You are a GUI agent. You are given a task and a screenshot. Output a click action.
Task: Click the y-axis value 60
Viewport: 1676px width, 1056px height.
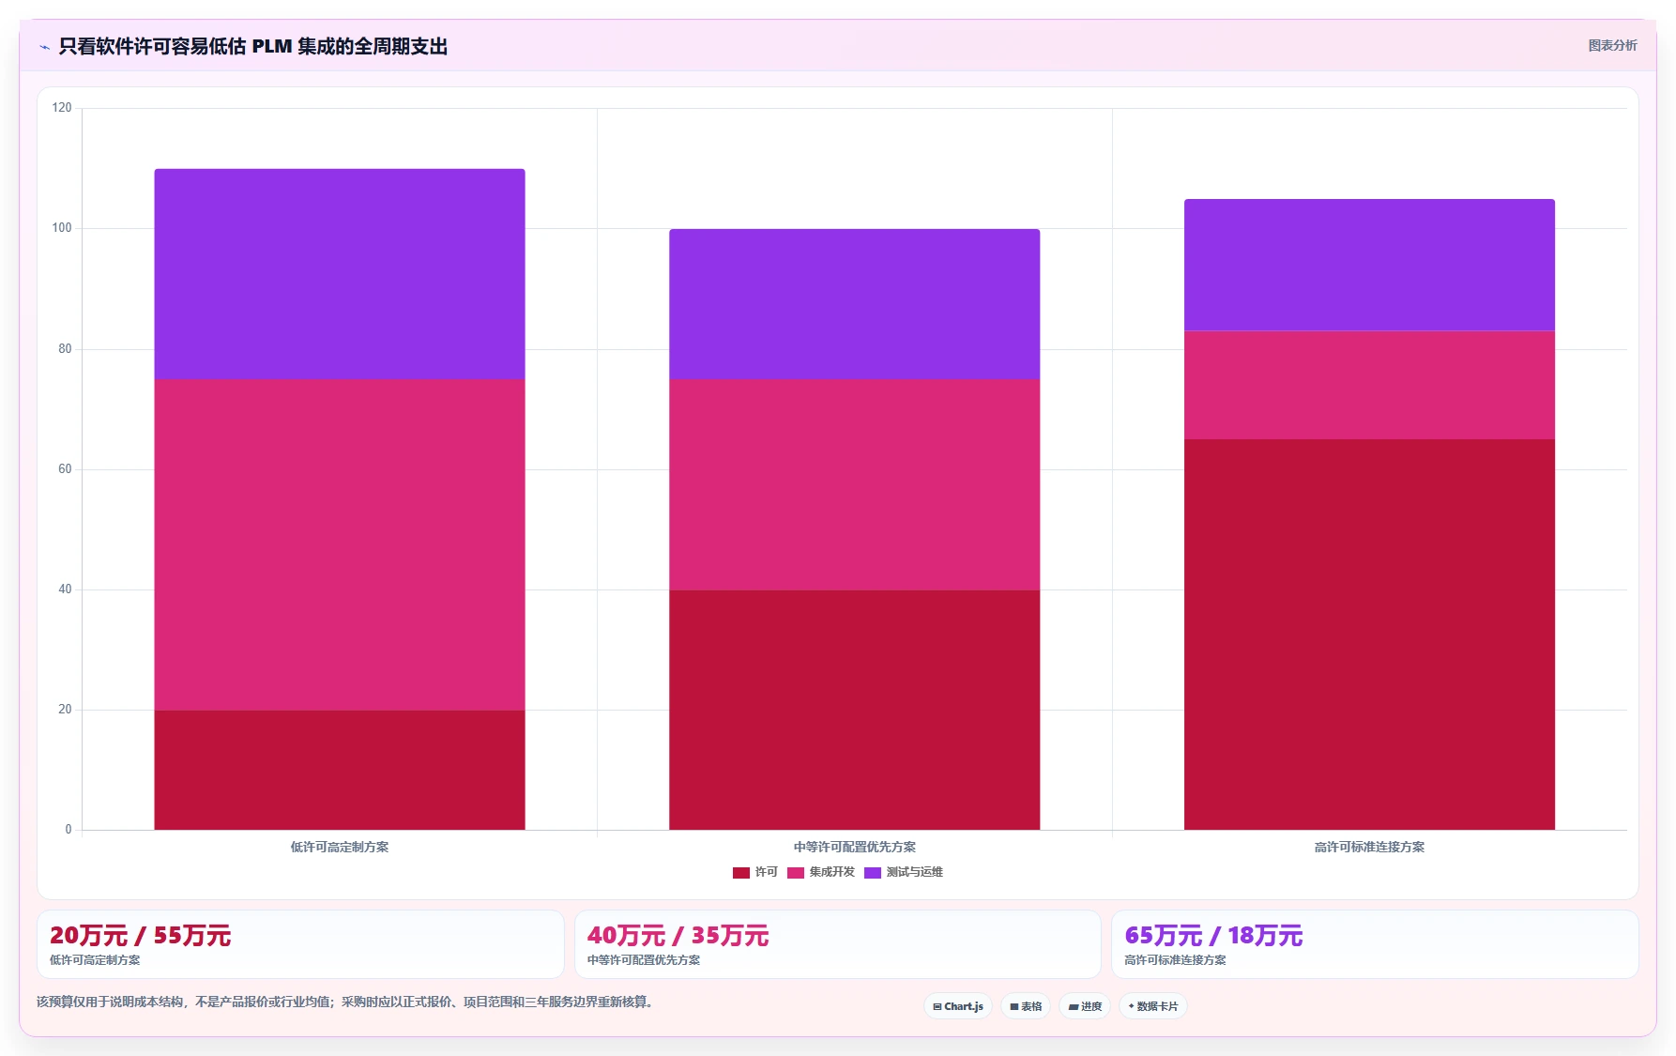[65, 469]
